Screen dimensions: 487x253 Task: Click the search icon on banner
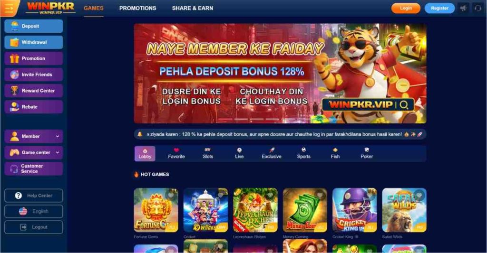point(404,105)
